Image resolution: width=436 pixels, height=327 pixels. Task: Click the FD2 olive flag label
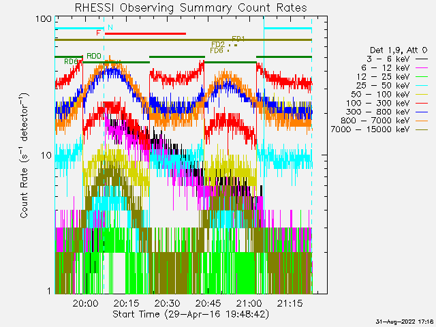click(x=218, y=44)
